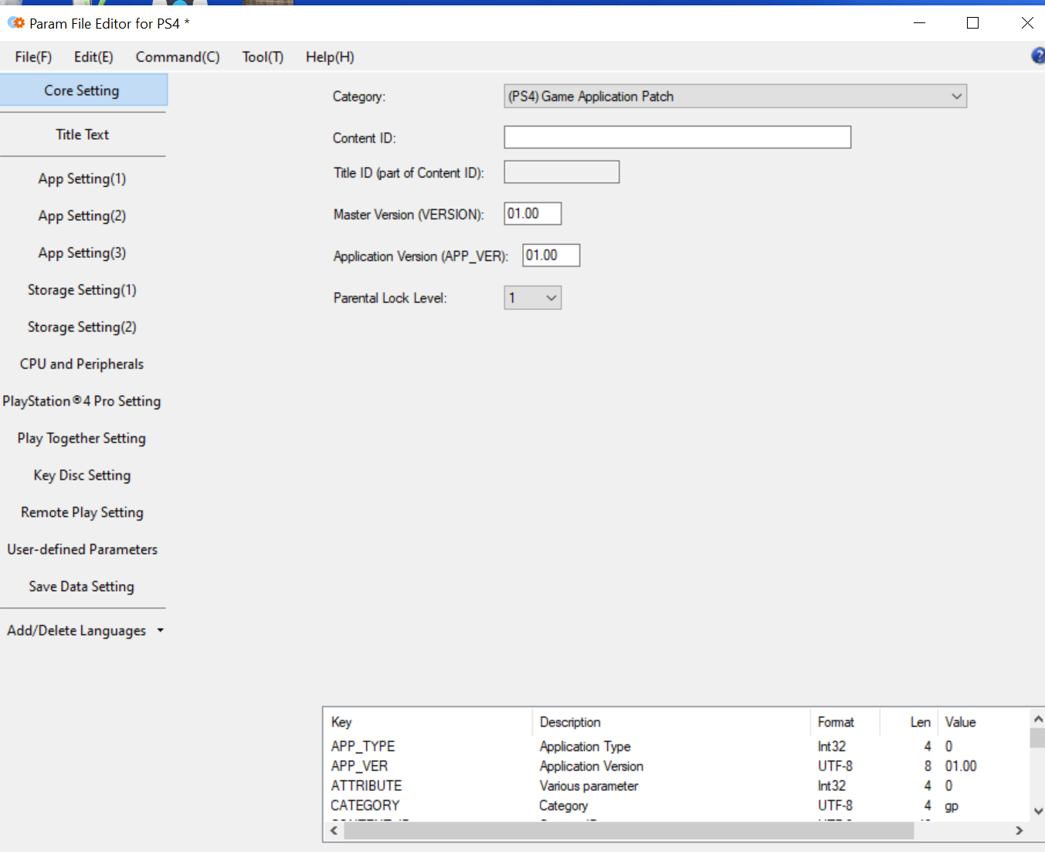Image resolution: width=1045 pixels, height=852 pixels.
Task: Go to App Setting(2)
Action: pyautogui.click(x=83, y=216)
